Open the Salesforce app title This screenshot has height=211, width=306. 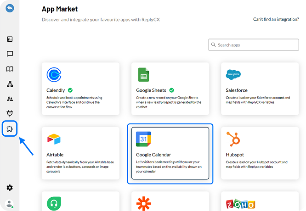tap(237, 90)
